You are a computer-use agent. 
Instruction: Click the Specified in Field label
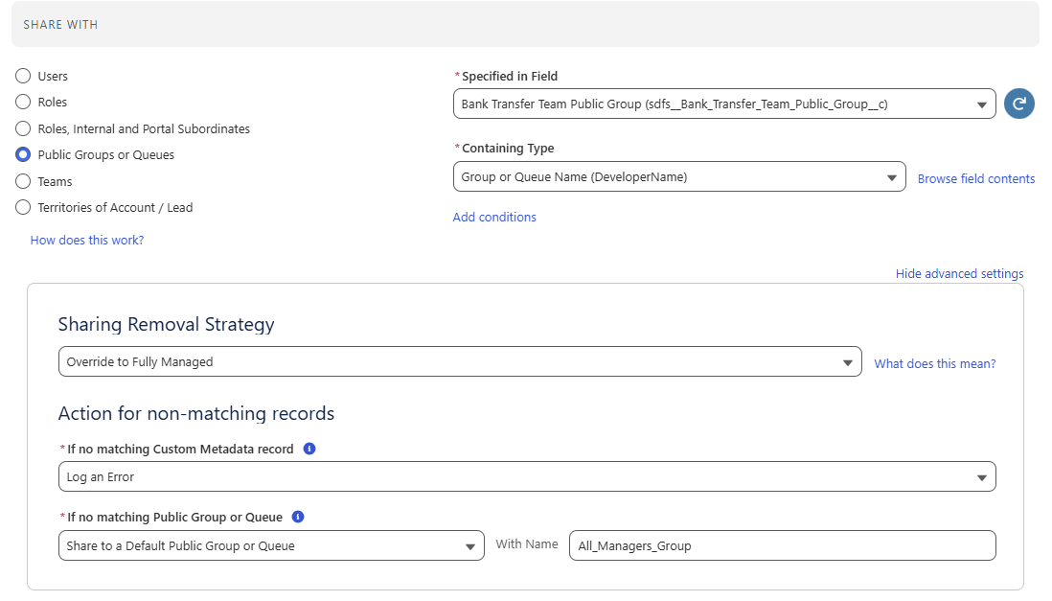[x=509, y=76]
